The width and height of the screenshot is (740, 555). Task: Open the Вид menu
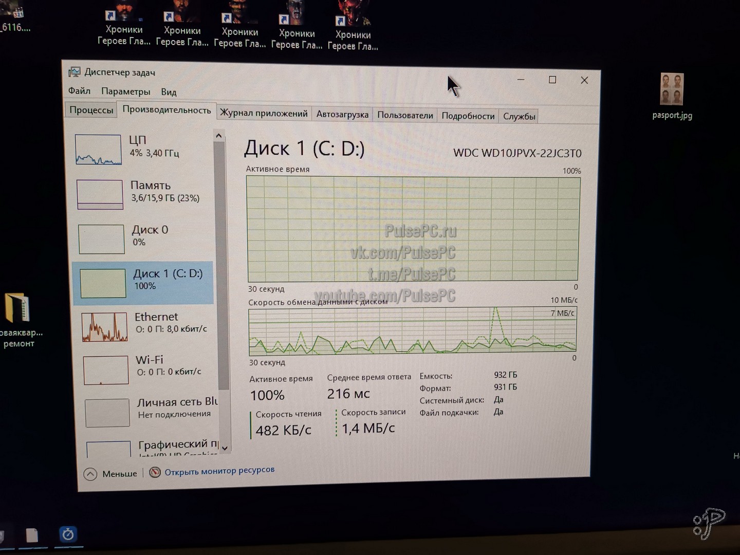pos(169,92)
